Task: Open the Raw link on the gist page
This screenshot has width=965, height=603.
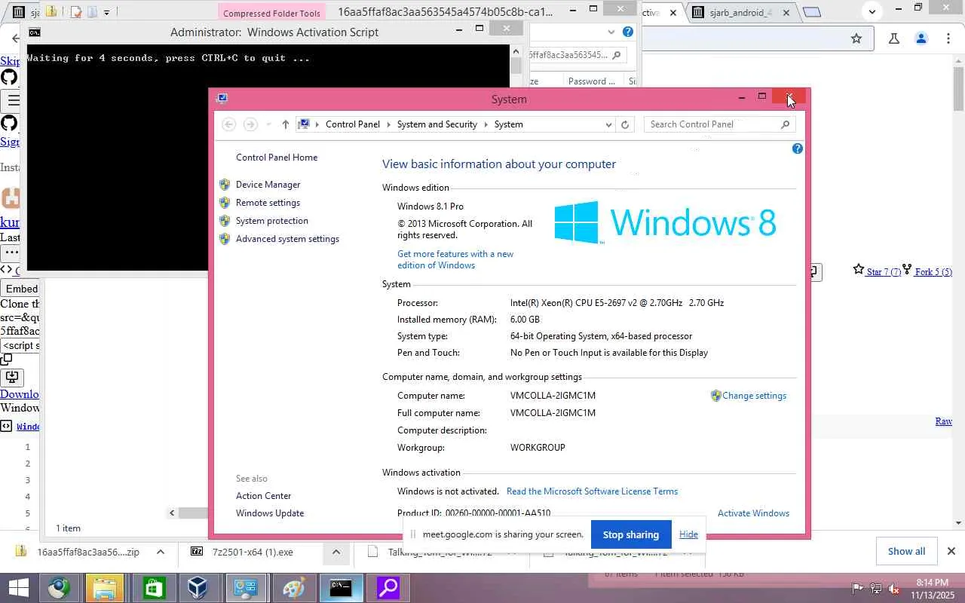Action: click(x=944, y=421)
